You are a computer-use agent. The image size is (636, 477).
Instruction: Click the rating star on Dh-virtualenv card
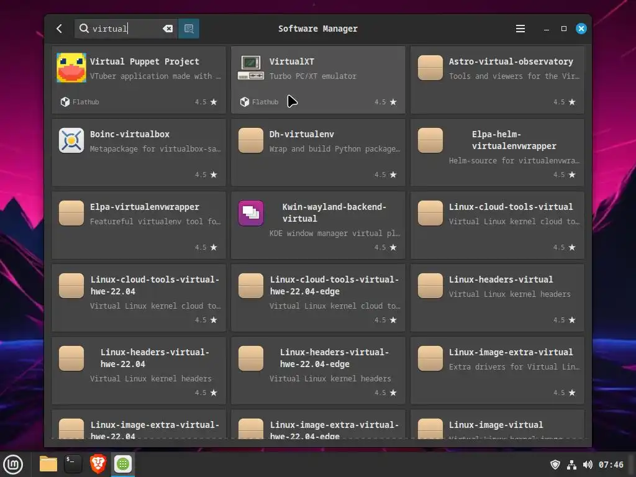[x=393, y=175]
